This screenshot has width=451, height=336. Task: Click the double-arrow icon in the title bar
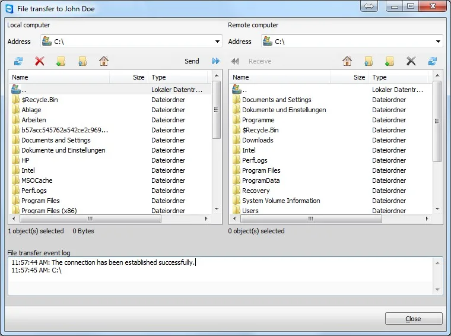369,6
